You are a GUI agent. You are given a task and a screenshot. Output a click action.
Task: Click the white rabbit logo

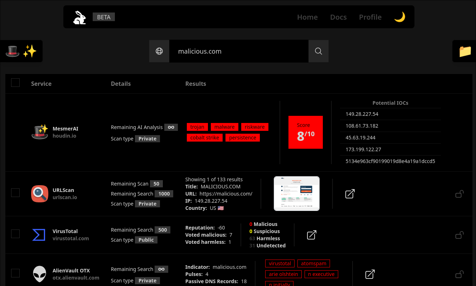[x=79, y=17]
